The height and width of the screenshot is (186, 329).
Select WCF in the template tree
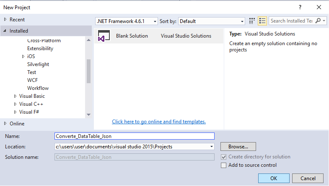(x=33, y=80)
